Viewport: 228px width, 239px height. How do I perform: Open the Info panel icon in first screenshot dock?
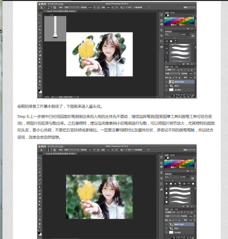[161, 24]
